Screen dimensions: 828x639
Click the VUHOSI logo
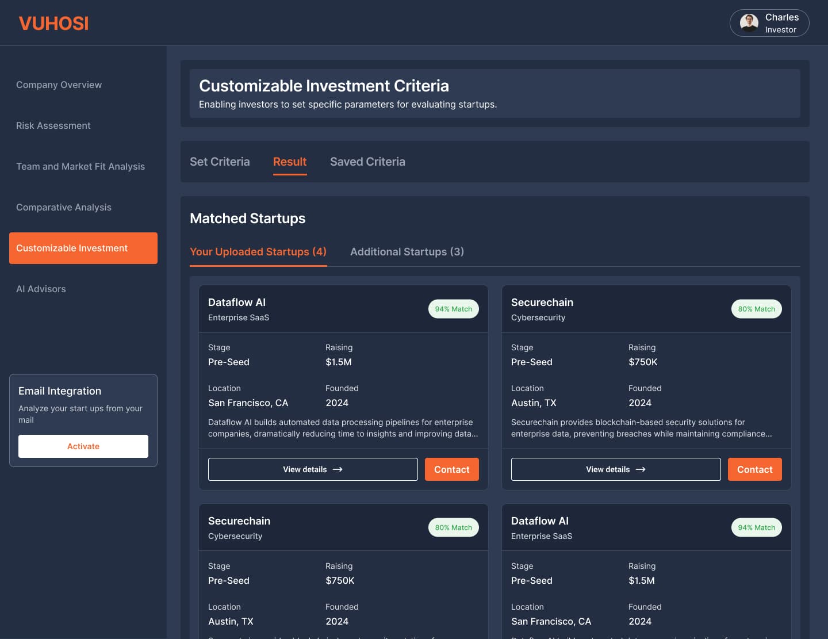[53, 23]
